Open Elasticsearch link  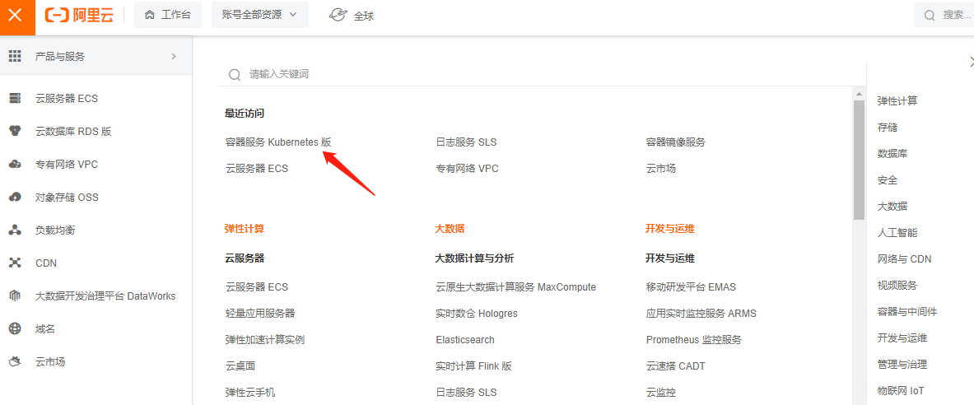pos(465,340)
